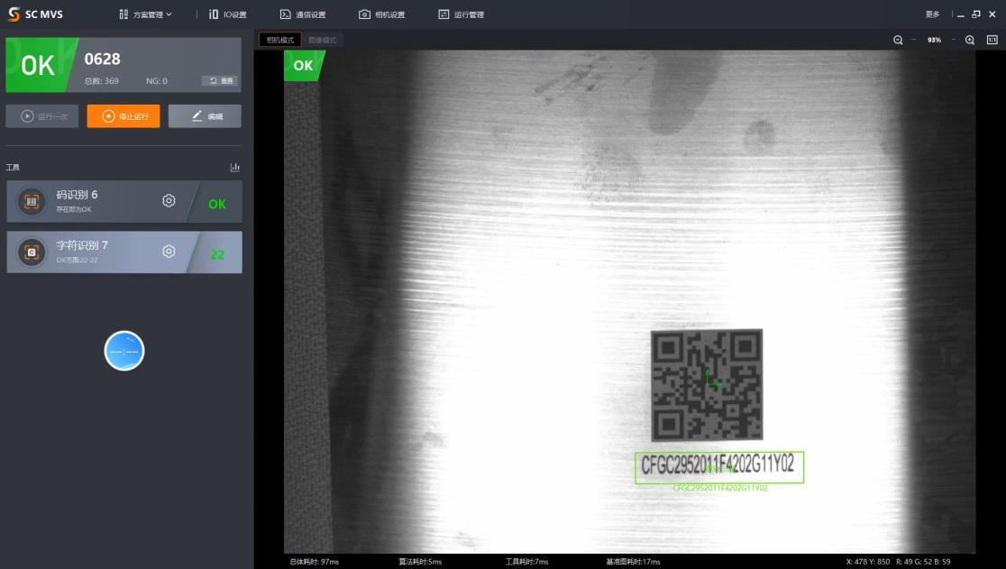Switch to 相机模式 tab
Screen dimensions: 1006x569
279,40
